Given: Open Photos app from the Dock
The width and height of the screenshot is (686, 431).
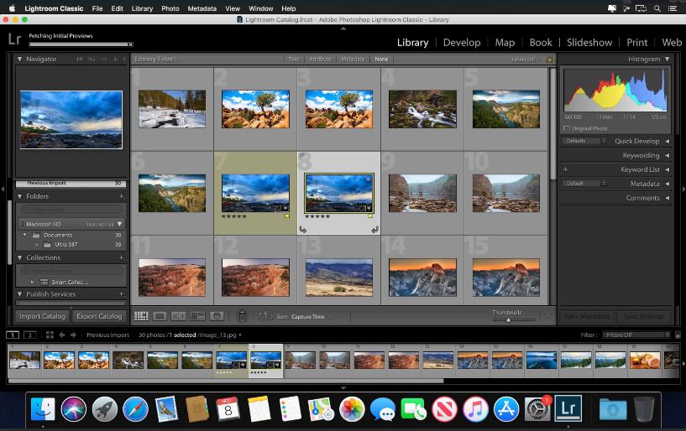Looking at the screenshot, I should click(352, 409).
